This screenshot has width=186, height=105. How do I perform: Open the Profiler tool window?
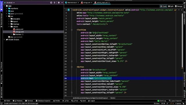pos(57,101)
